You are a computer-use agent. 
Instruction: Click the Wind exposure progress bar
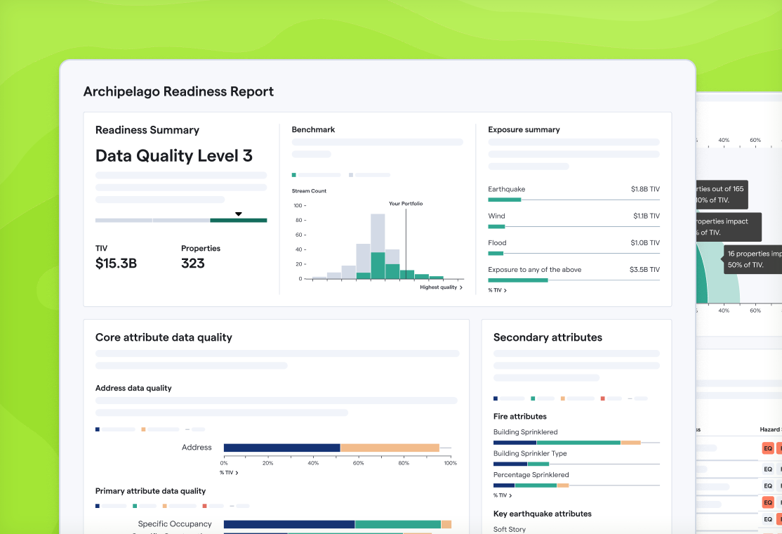click(574, 226)
